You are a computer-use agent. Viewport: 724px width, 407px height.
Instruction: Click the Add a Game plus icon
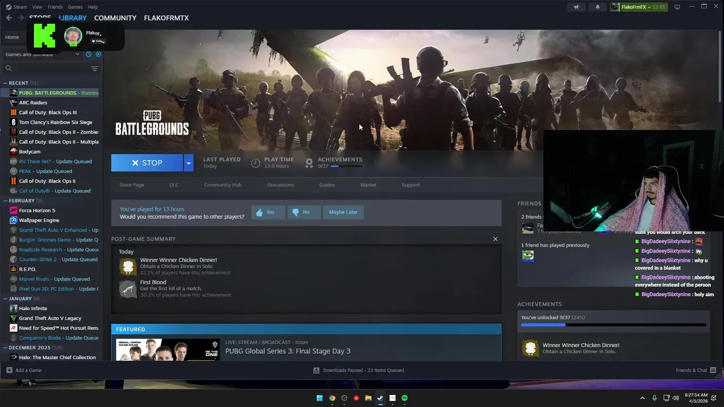(9, 370)
